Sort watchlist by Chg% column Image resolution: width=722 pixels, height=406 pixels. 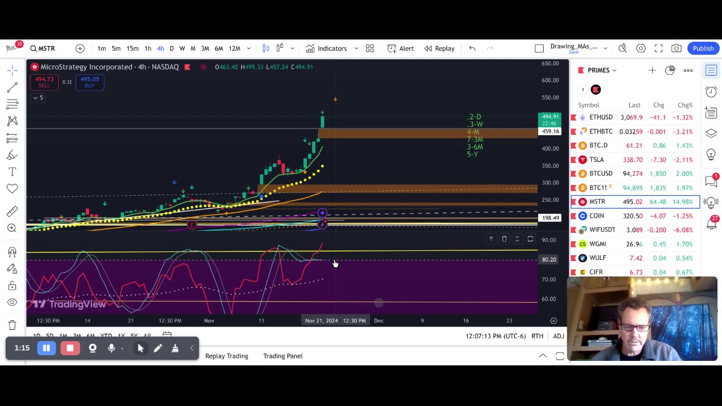[685, 105]
